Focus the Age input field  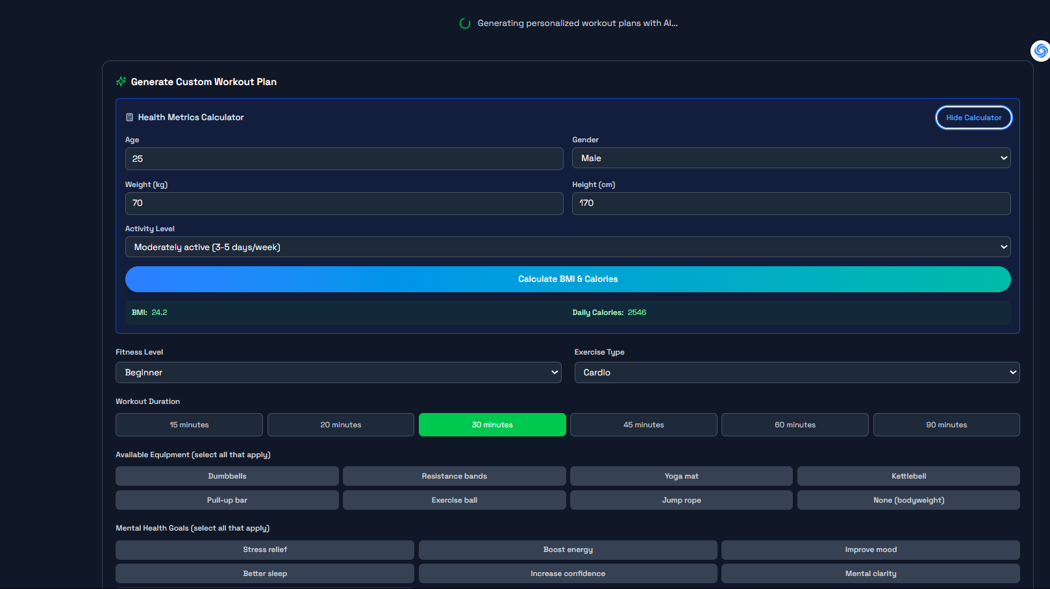click(x=344, y=158)
